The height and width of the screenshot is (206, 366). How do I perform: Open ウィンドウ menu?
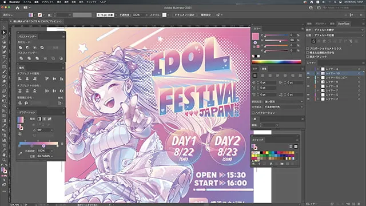91,2
